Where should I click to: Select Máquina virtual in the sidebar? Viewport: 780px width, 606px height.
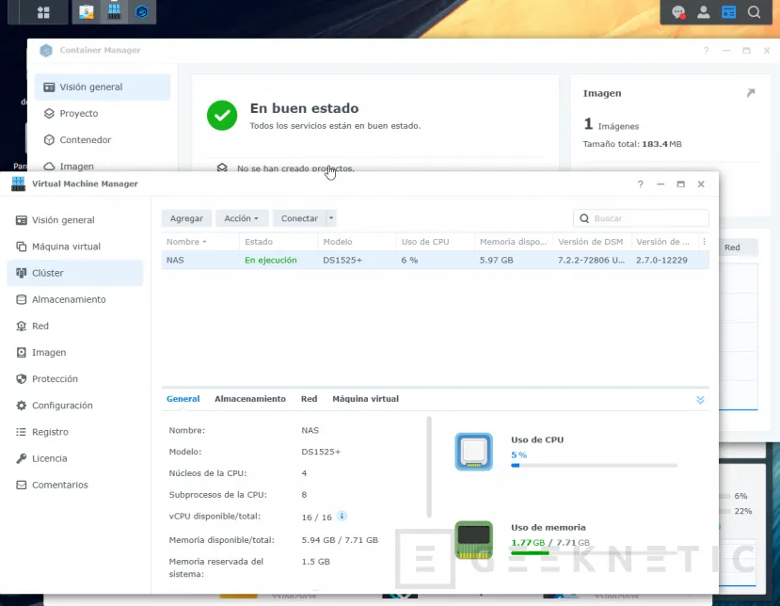(x=66, y=247)
